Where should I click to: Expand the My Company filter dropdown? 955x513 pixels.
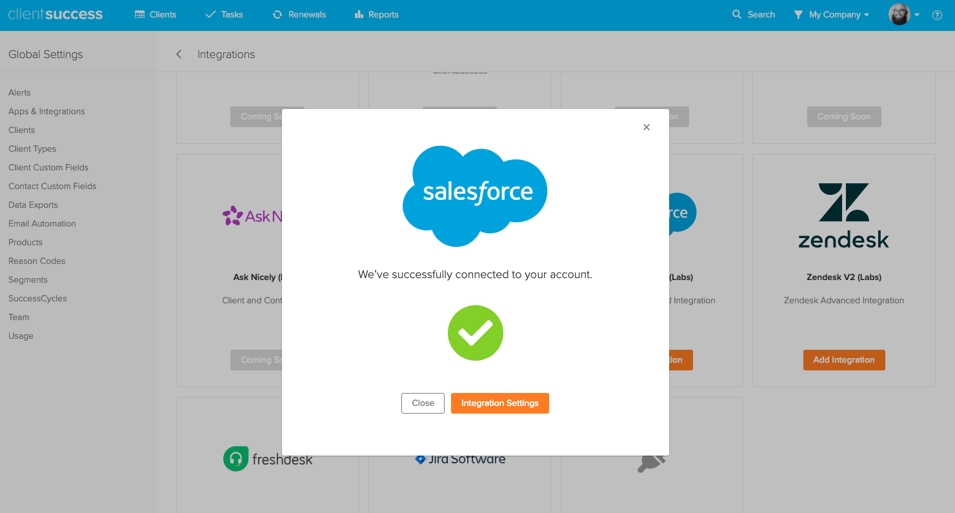(832, 14)
